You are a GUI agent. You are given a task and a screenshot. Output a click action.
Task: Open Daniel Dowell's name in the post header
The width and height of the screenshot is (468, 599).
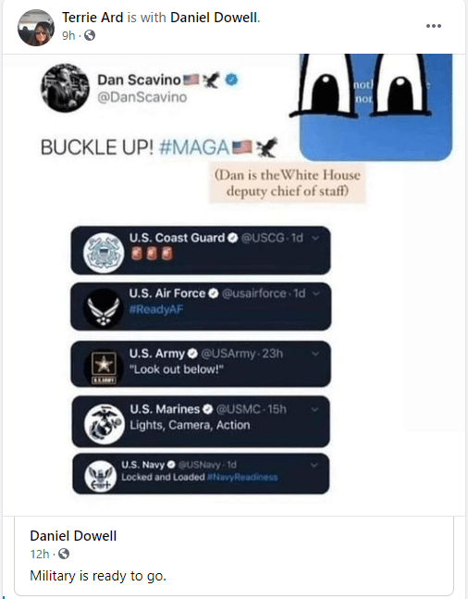[x=214, y=18]
